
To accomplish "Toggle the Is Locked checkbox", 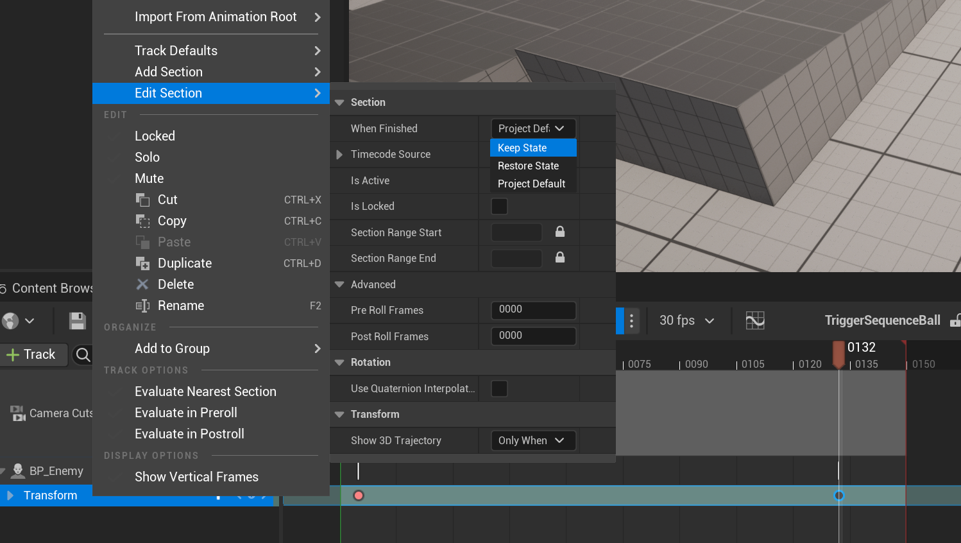I will (x=499, y=207).
